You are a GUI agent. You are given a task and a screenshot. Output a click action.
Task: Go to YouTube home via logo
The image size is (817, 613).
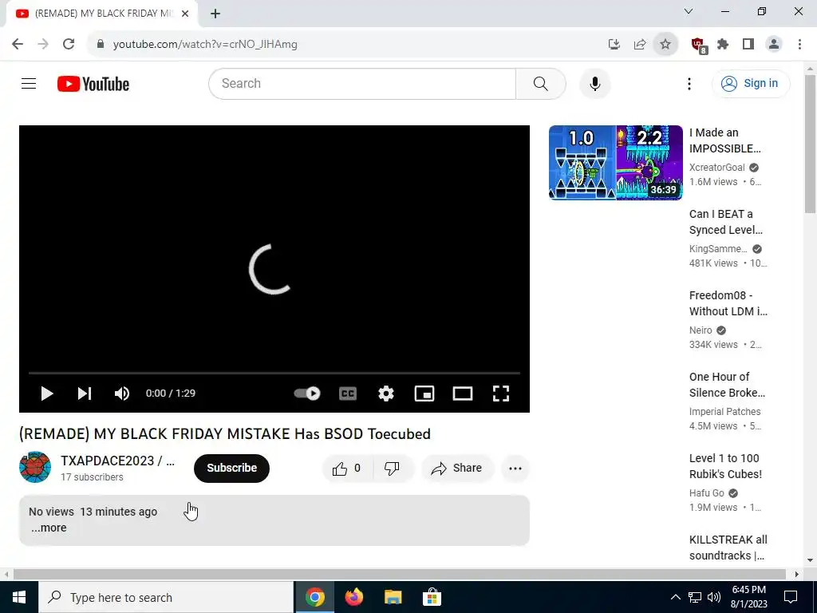pyautogui.click(x=93, y=84)
